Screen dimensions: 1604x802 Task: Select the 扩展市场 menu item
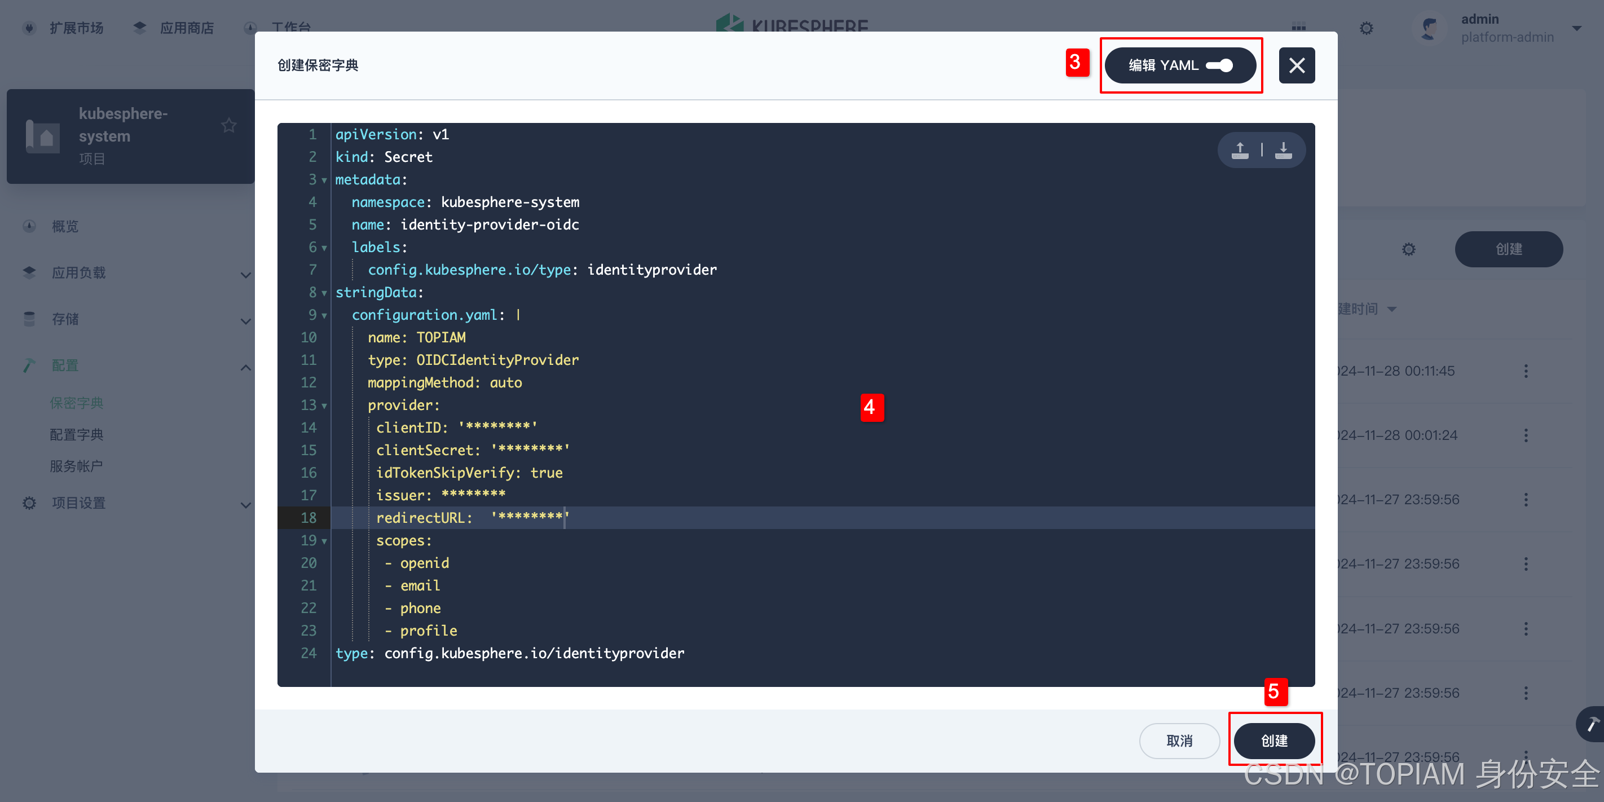[x=76, y=28]
